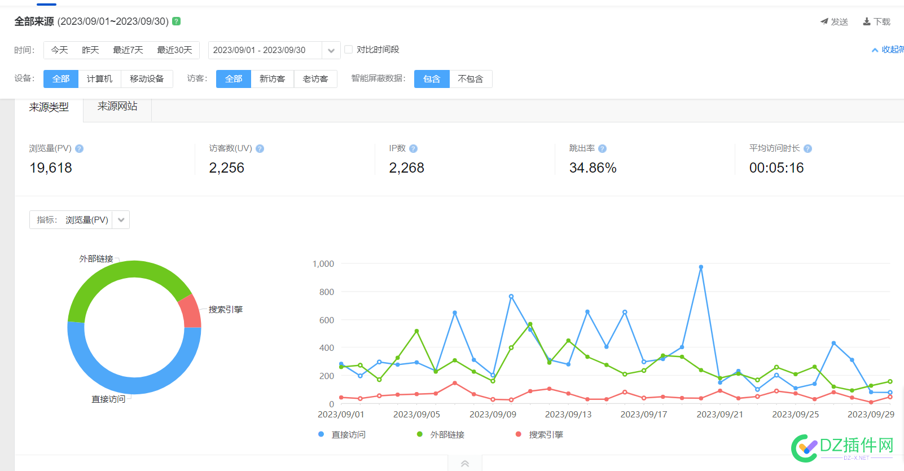904x471 pixels.
Task: Choose 最近7天 time range
Action: 128,50
